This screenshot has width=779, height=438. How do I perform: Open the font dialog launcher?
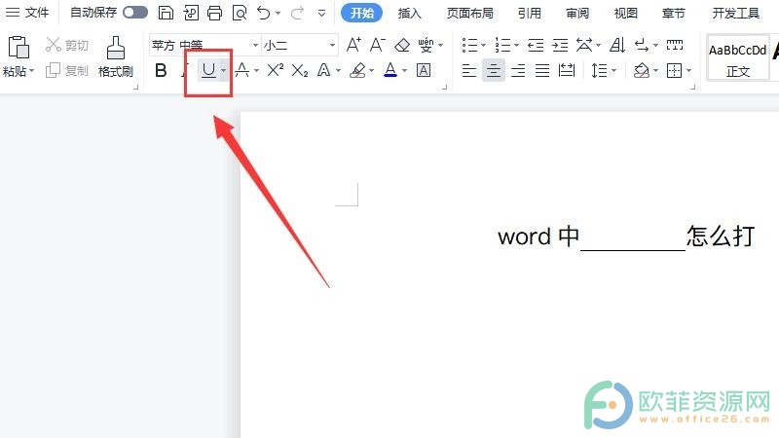[445, 87]
